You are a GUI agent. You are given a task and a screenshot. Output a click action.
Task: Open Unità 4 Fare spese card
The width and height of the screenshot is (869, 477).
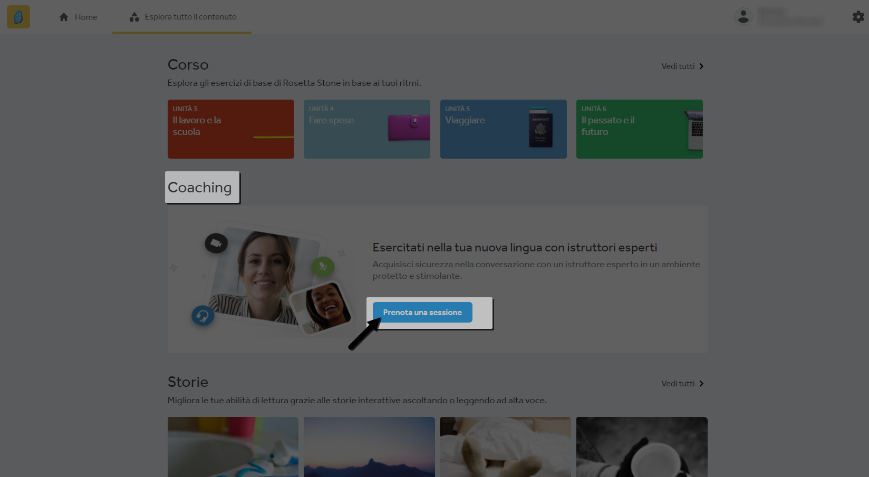click(367, 129)
